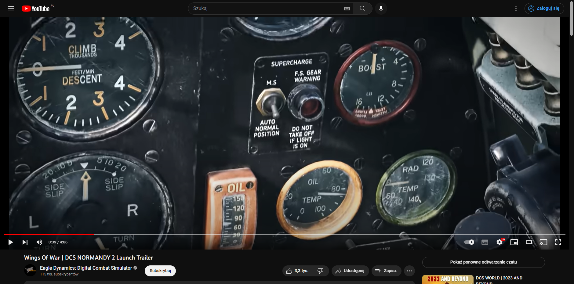Cast video to TV icon
This screenshot has height=284, width=574.
pyautogui.click(x=543, y=242)
